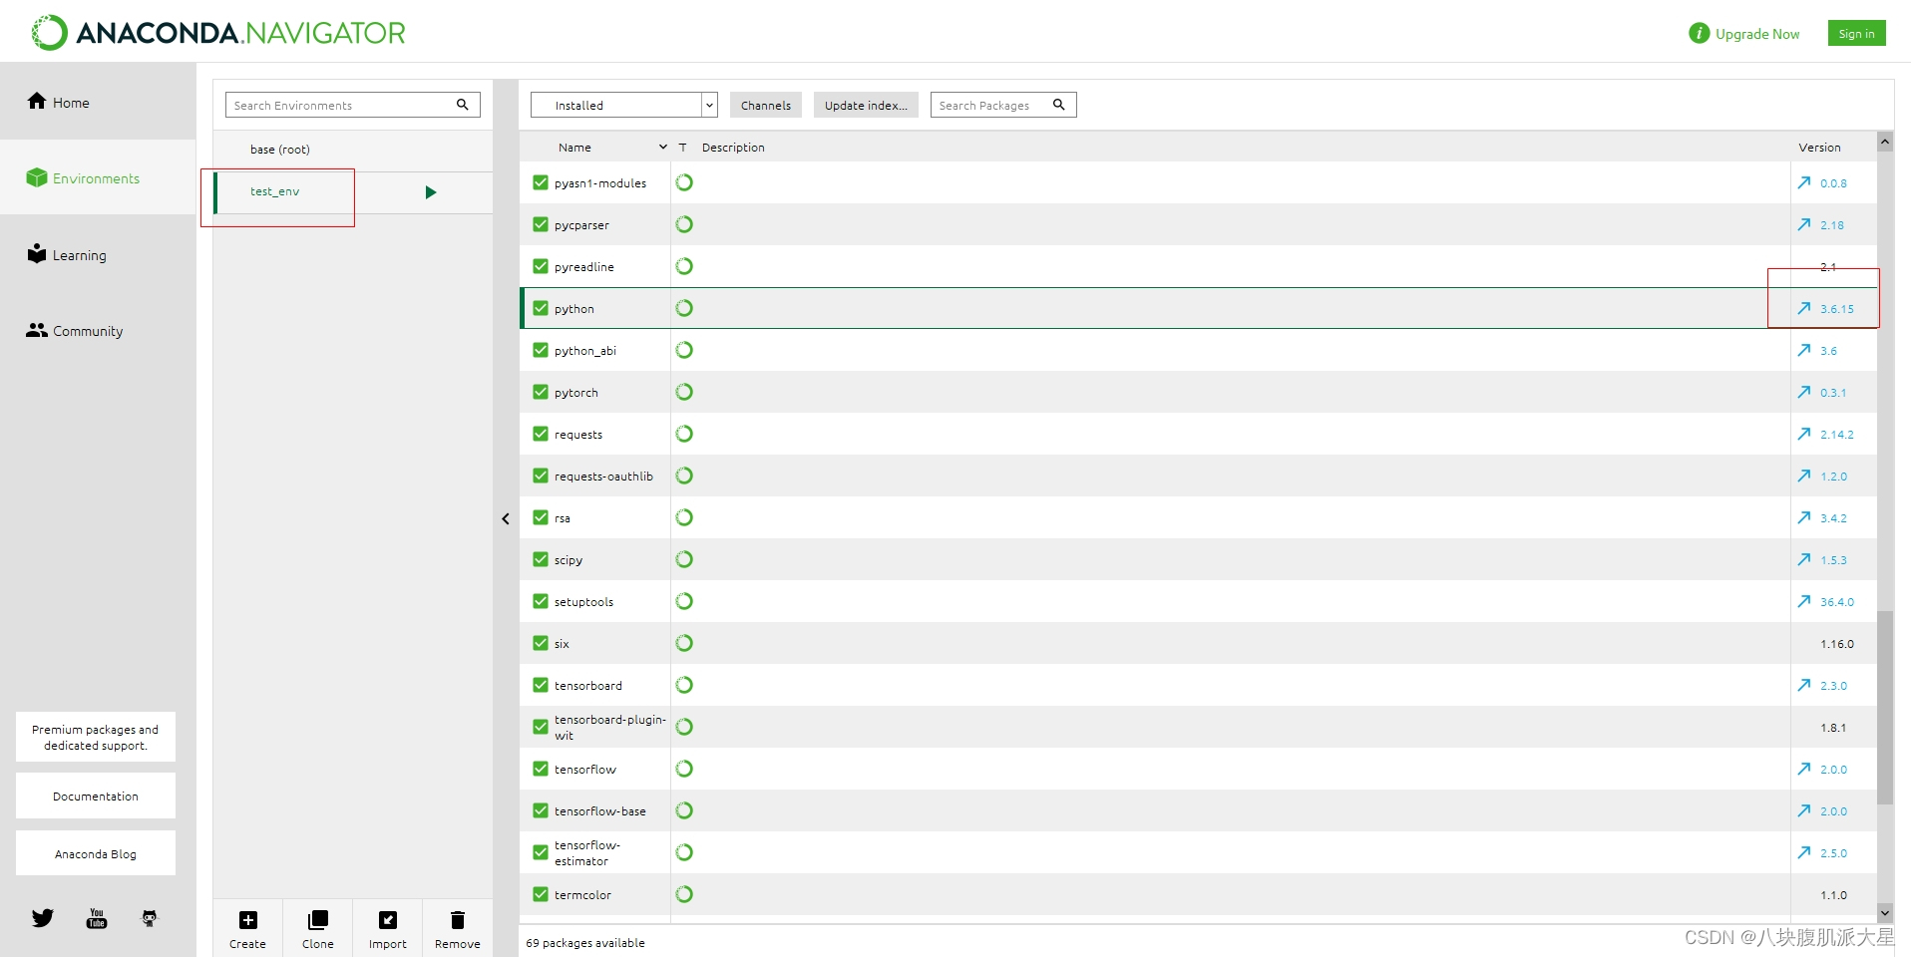Viewport: 1911px width, 957px height.
Task: Click the upgrade arrow beside python 3.6.15
Action: click(1804, 308)
